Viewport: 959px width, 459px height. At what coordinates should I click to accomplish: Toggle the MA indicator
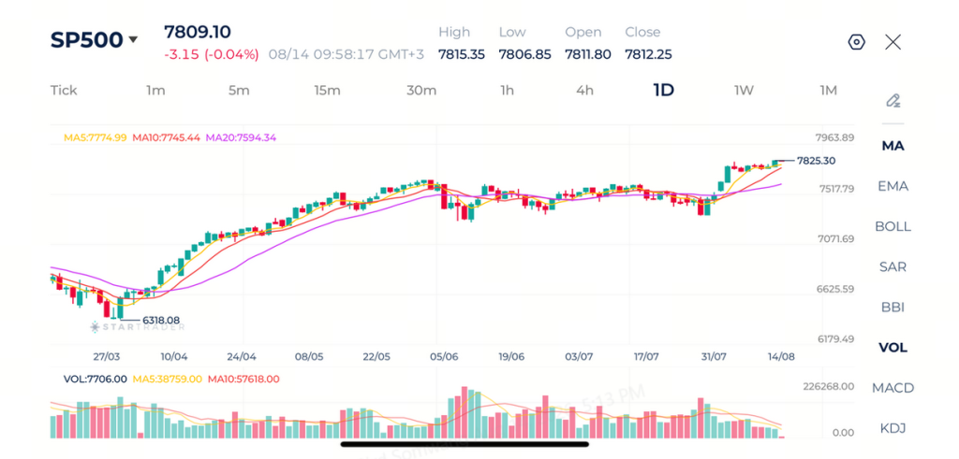893,146
